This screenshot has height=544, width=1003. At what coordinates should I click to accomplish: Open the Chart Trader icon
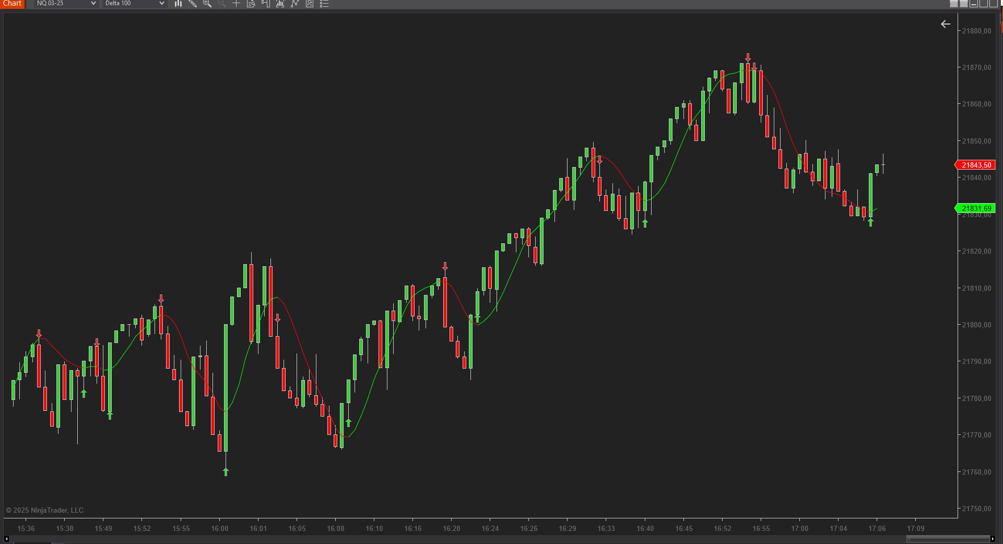[x=265, y=4]
